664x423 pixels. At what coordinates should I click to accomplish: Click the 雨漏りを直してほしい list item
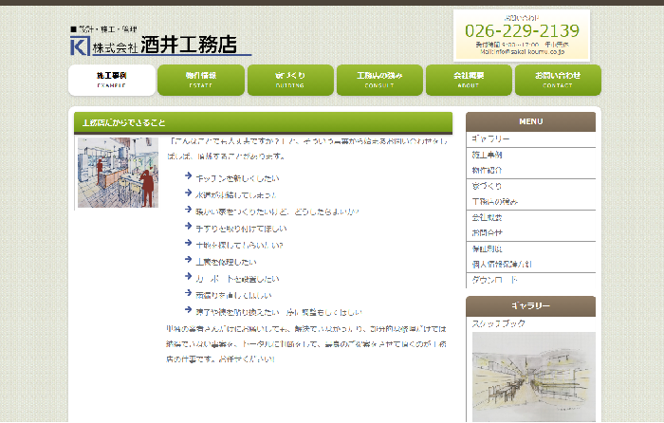233,296
